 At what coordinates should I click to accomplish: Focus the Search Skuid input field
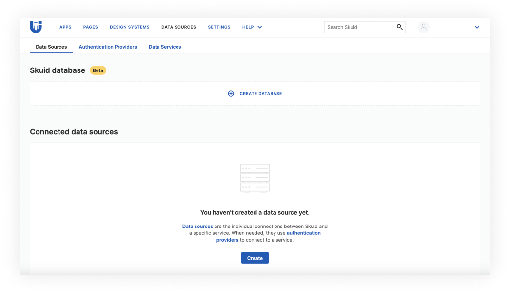tap(365, 27)
